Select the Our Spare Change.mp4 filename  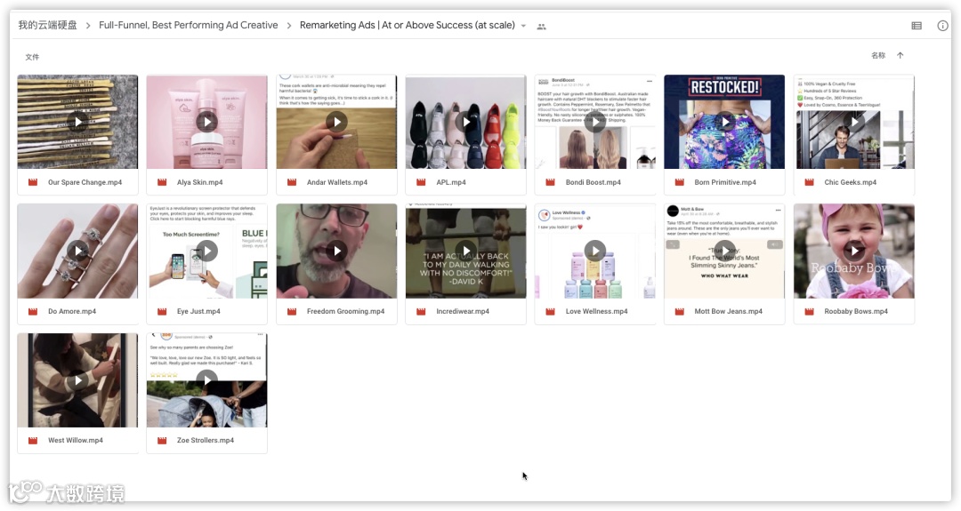85,182
